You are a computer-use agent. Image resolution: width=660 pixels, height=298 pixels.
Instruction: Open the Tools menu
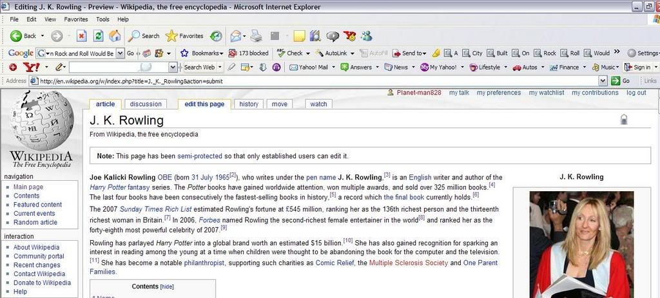(x=102, y=19)
